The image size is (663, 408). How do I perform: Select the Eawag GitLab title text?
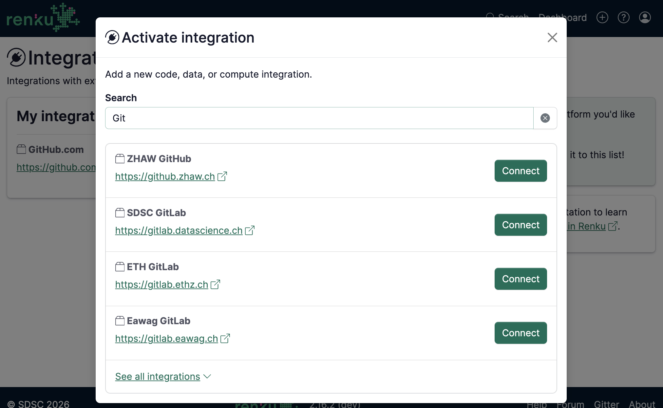159,321
